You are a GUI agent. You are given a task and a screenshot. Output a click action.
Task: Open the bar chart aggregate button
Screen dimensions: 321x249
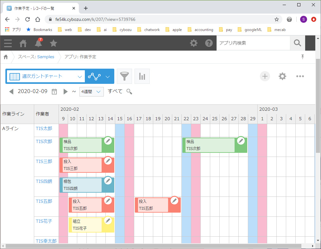tap(142, 76)
